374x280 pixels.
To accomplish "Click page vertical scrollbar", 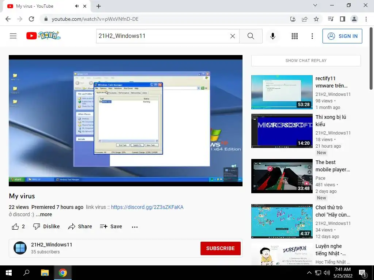I will point(371,58).
